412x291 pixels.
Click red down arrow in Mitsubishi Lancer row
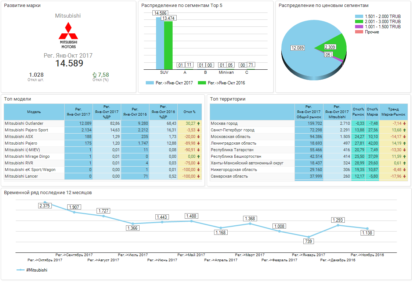coord(199,177)
